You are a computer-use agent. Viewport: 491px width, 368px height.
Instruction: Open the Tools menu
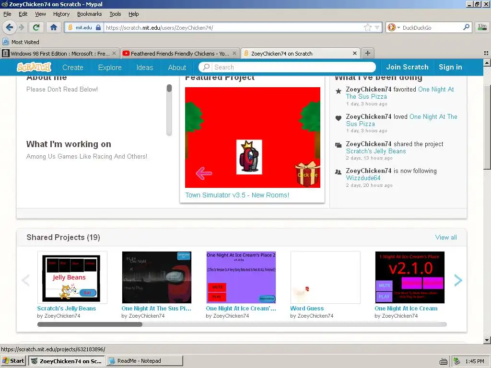coord(115,14)
